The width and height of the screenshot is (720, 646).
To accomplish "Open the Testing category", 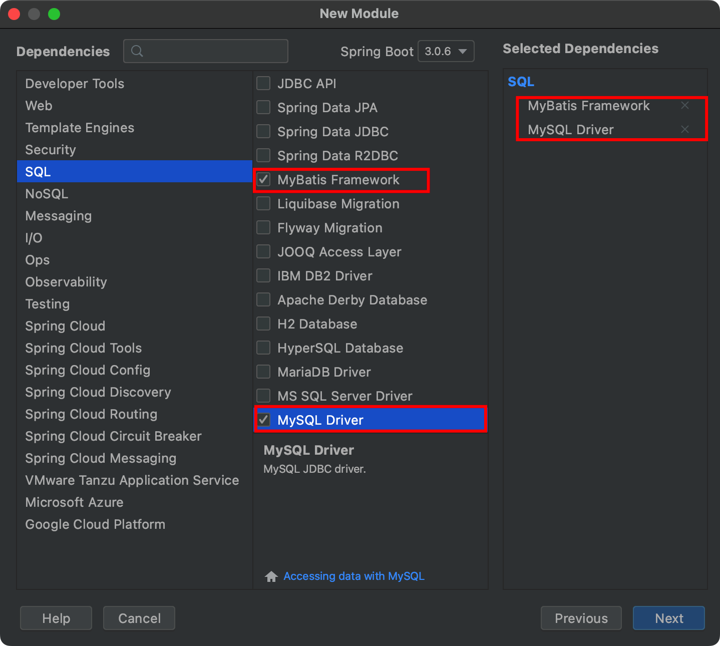I will 134,304.
